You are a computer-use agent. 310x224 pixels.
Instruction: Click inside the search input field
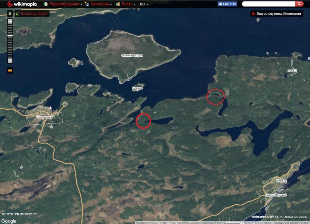coord(268,4)
